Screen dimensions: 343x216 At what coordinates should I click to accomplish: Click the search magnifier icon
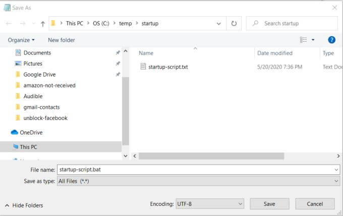255,23
